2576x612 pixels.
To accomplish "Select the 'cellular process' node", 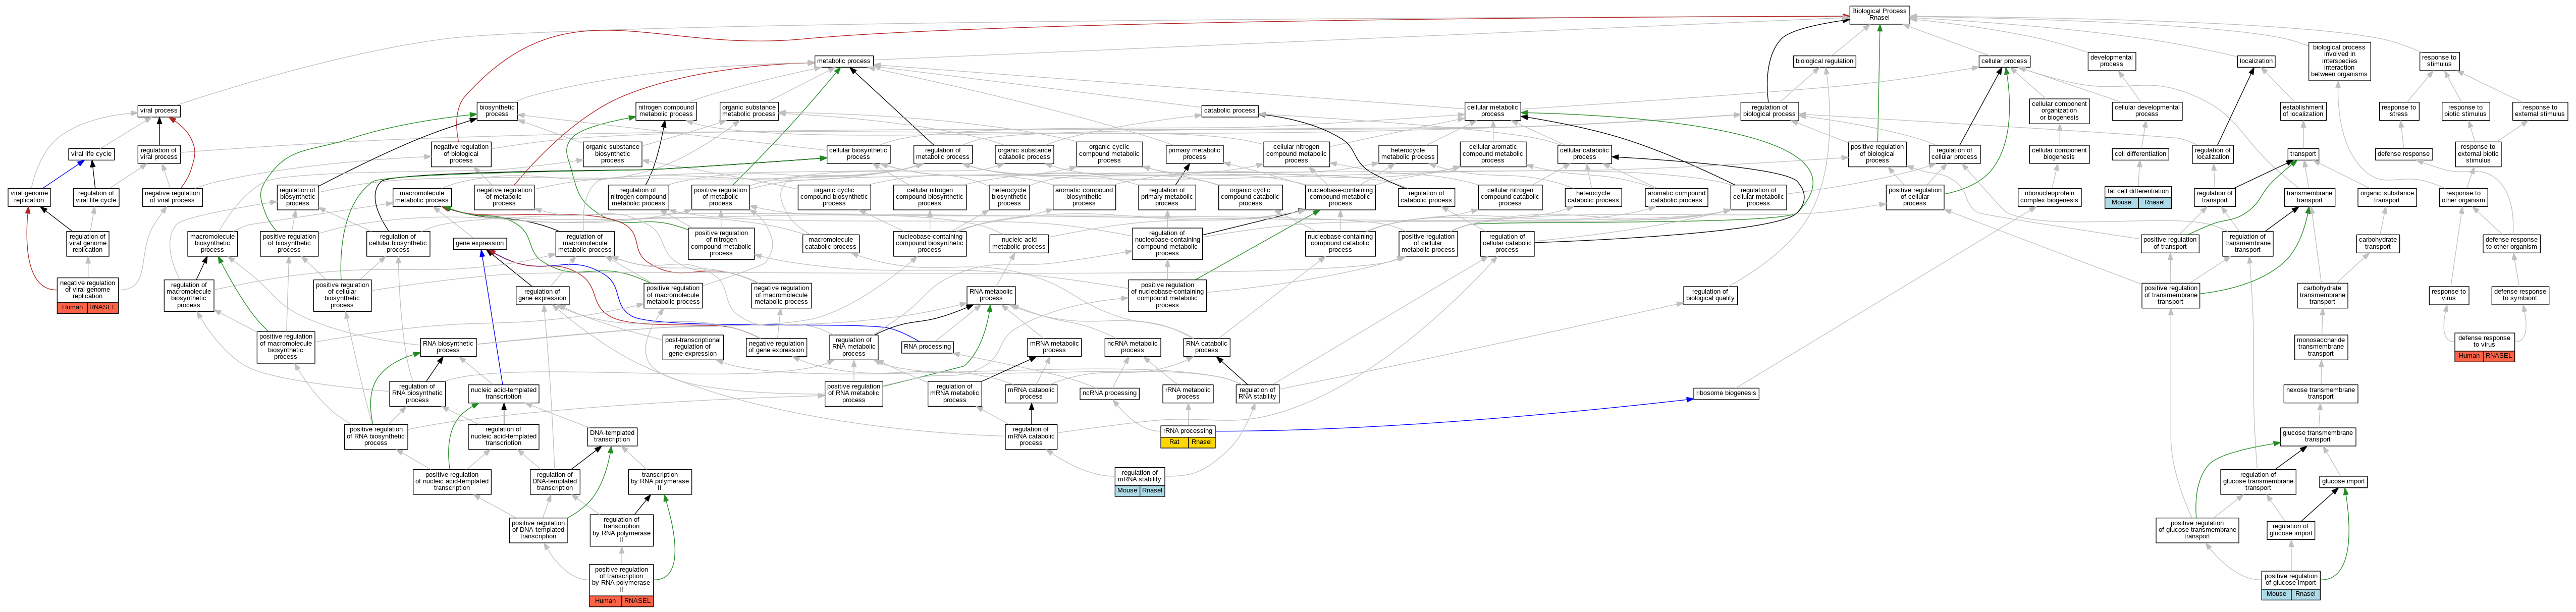I will click(x=2004, y=61).
